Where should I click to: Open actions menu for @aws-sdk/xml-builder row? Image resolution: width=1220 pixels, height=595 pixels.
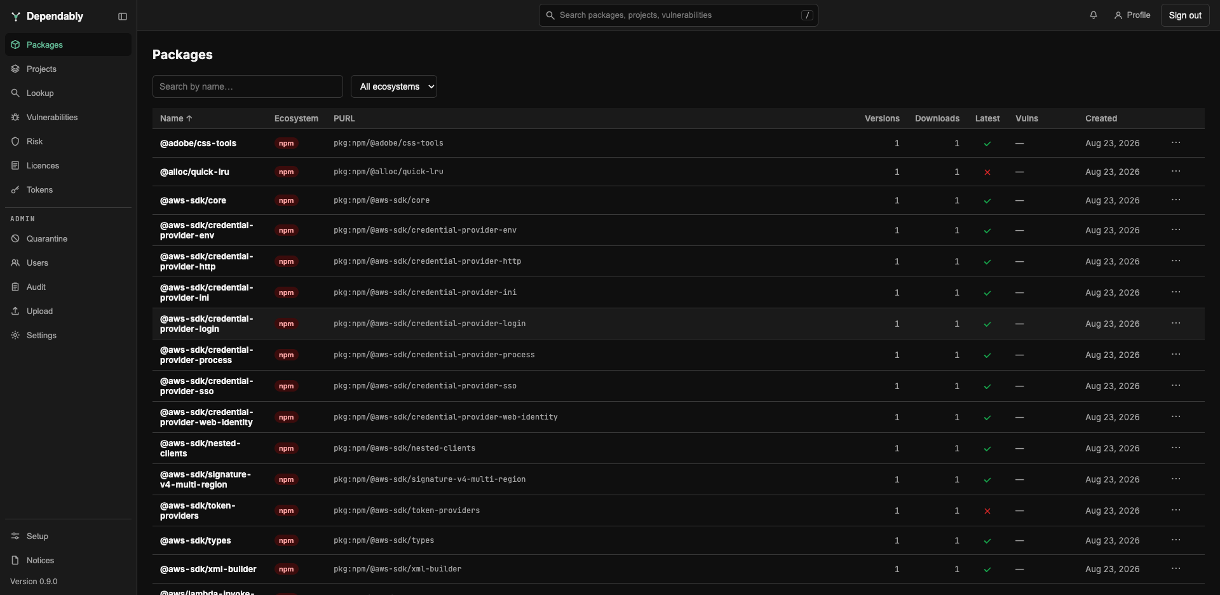[x=1176, y=569]
